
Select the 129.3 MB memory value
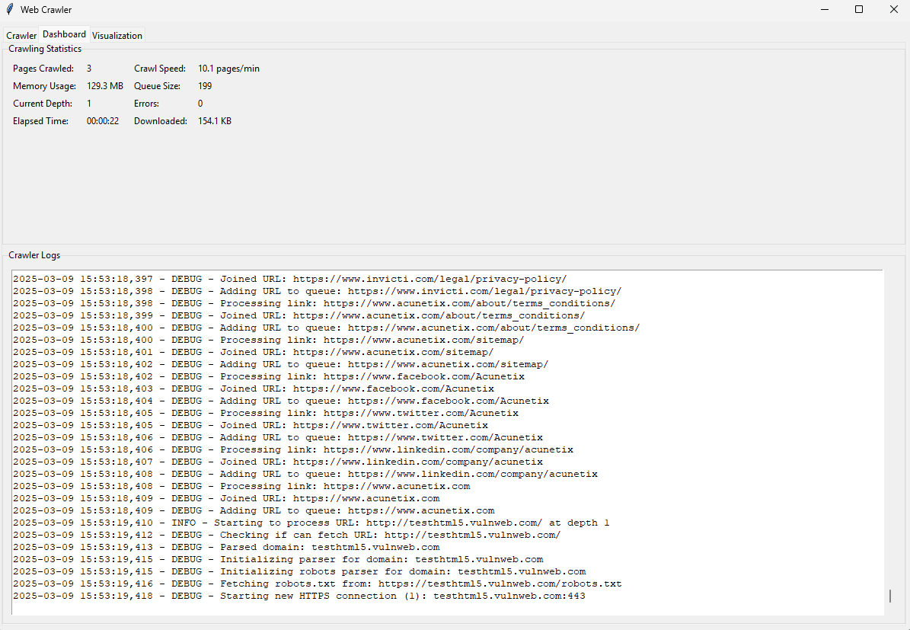[x=105, y=86]
